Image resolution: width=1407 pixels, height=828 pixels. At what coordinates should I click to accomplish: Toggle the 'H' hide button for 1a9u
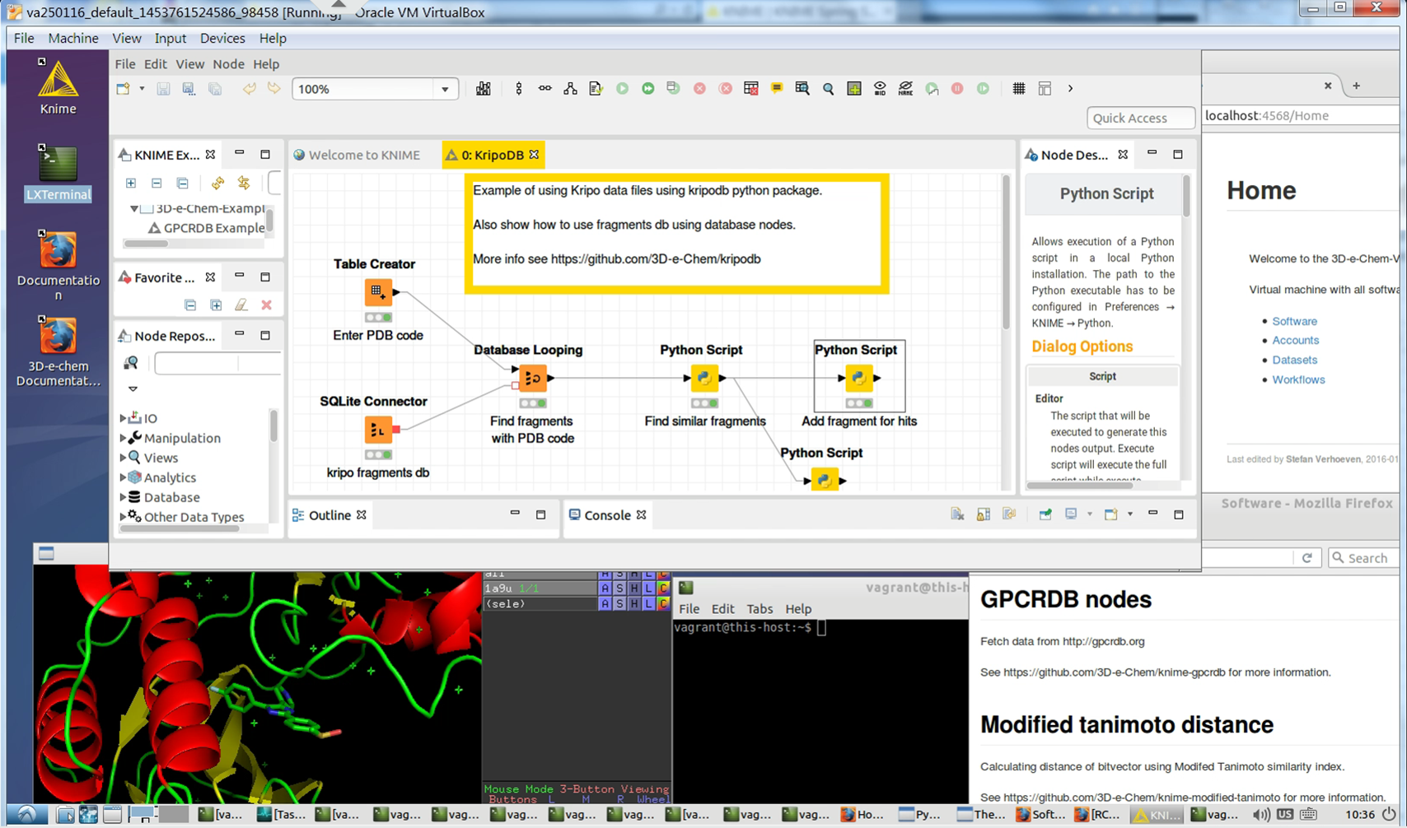coord(634,588)
